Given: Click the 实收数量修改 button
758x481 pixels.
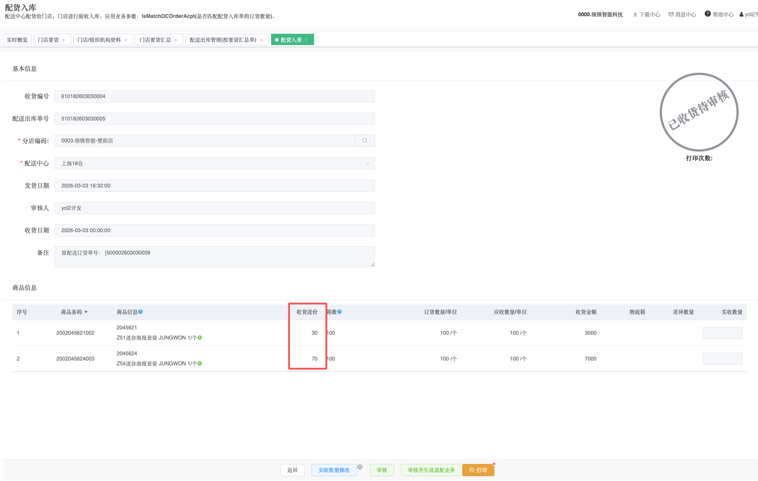Looking at the screenshot, I should (334, 470).
